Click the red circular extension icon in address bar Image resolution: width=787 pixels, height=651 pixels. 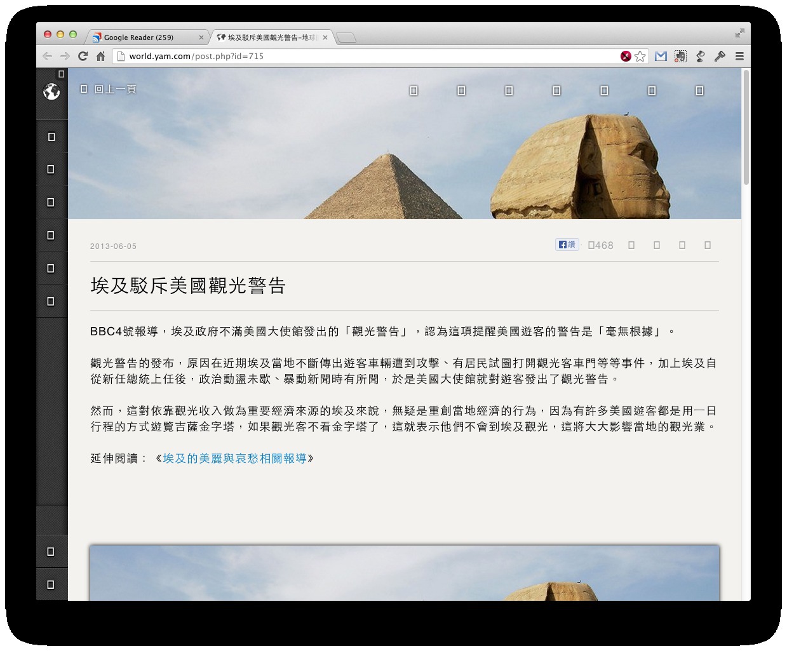(x=626, y=56)
